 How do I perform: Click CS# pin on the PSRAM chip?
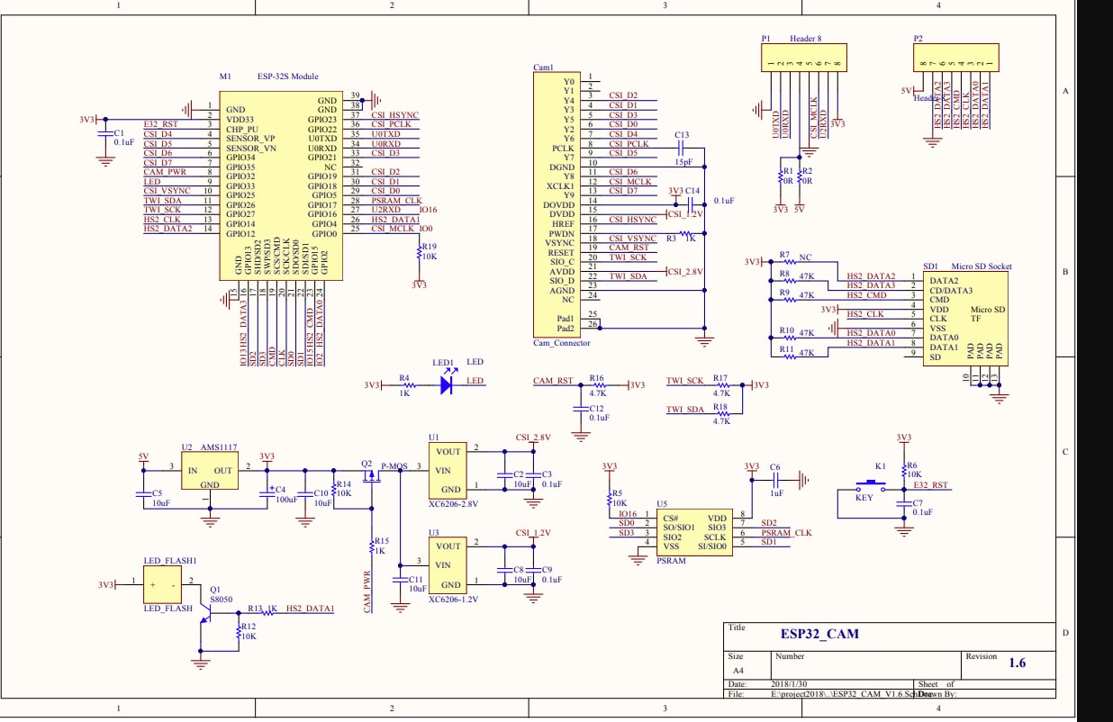click(x=669, y=519)
